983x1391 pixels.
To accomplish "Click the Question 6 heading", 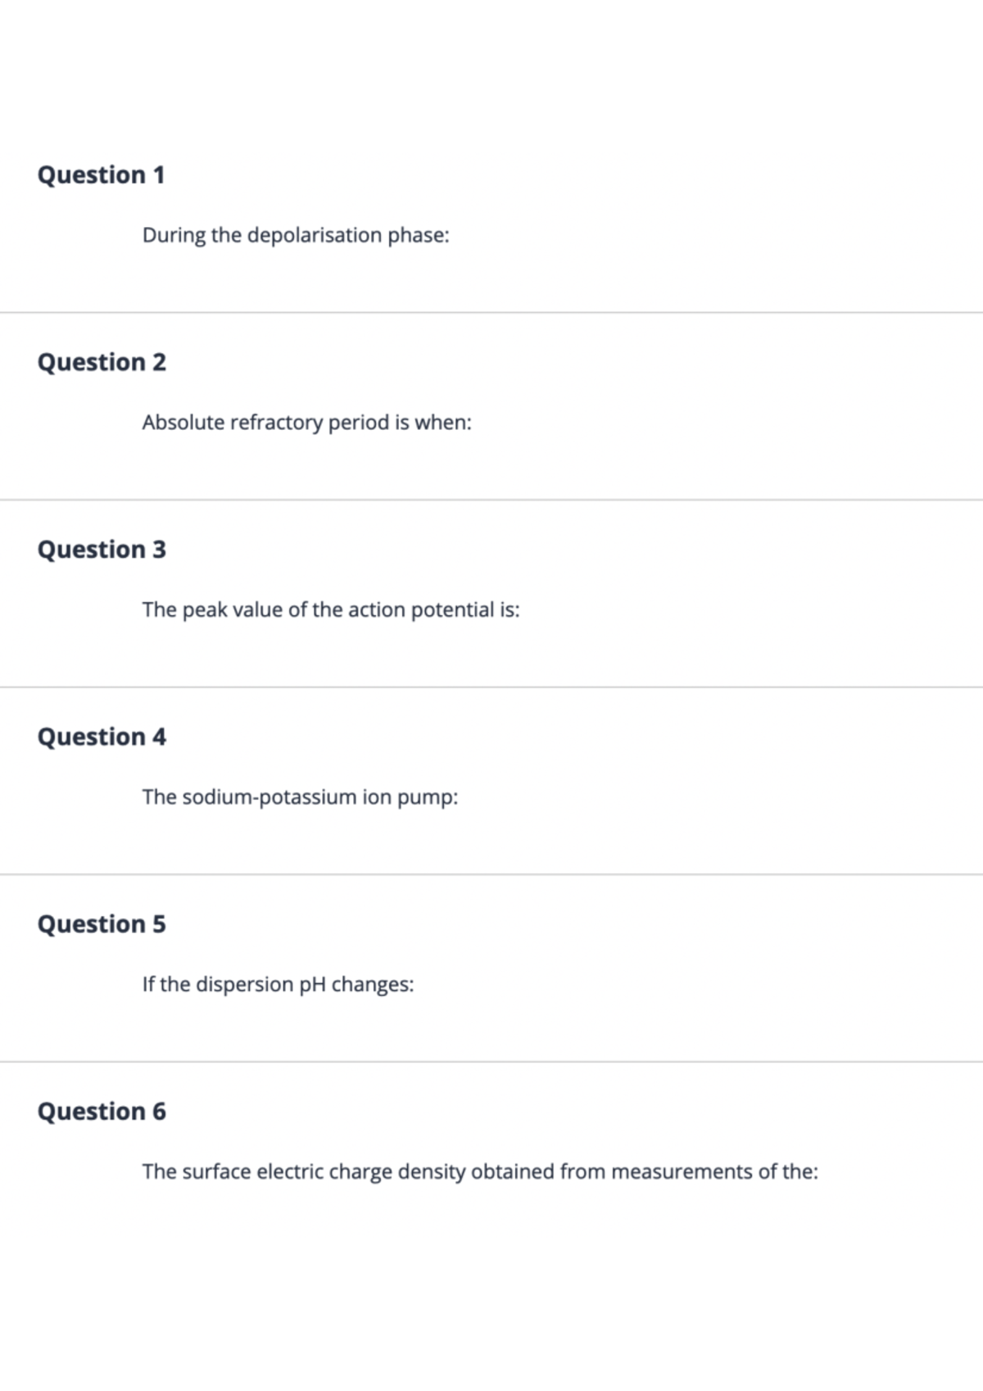I will 102,1112.
